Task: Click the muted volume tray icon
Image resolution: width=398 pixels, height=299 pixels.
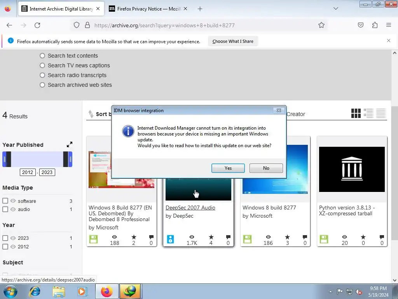Action: (x=359, y=292)
